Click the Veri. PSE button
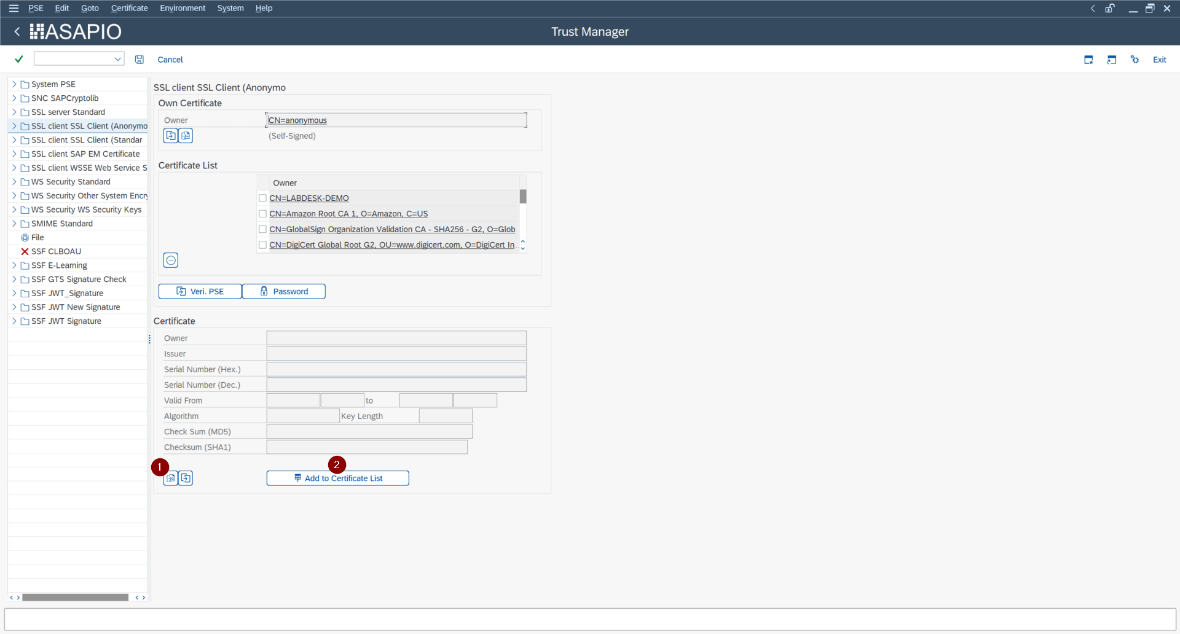Screen dimensions: 1180x634 pyautogui.click(x=200, y=291)
